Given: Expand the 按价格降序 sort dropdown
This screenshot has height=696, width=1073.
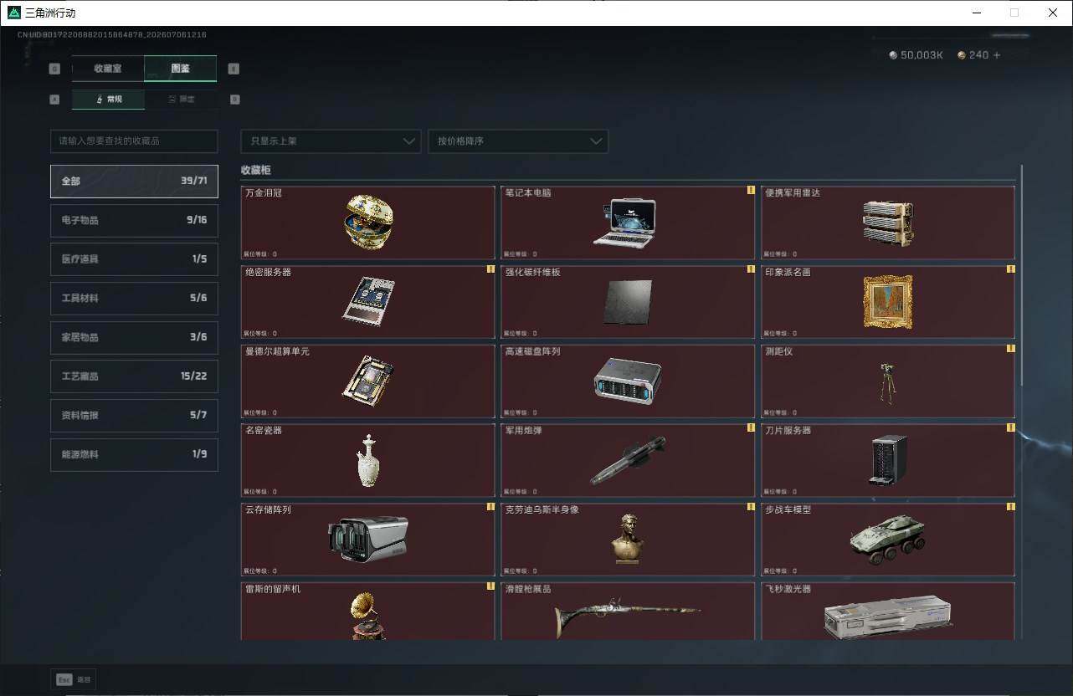Looking at the screenshot, I should [x=518, y=141].
